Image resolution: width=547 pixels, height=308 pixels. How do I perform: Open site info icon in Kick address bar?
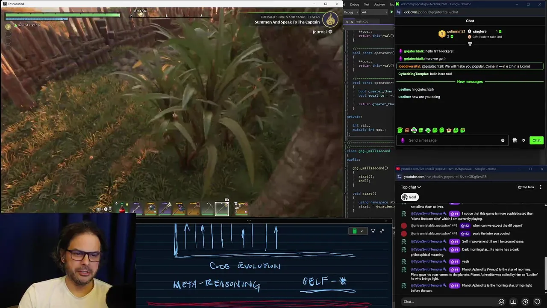coord(399,12)
